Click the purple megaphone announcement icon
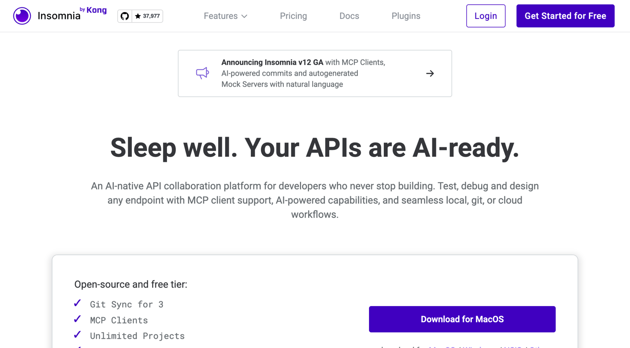The width and height of the screenshot is (630, 348). click(x=202, y=73)
